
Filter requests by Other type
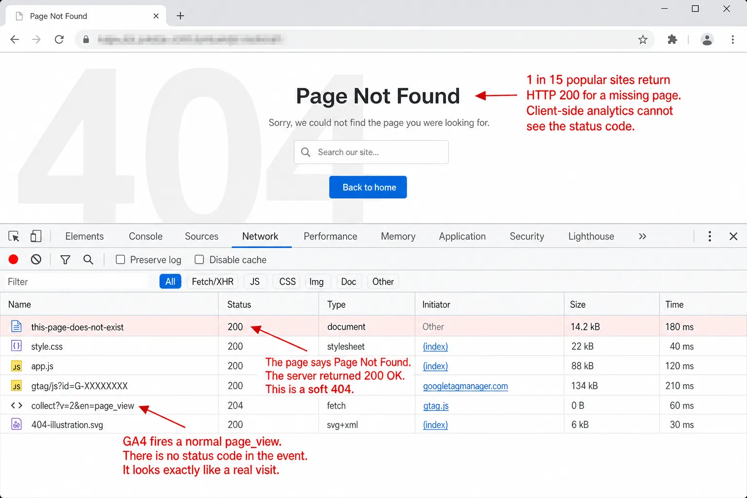click(383, 282)
